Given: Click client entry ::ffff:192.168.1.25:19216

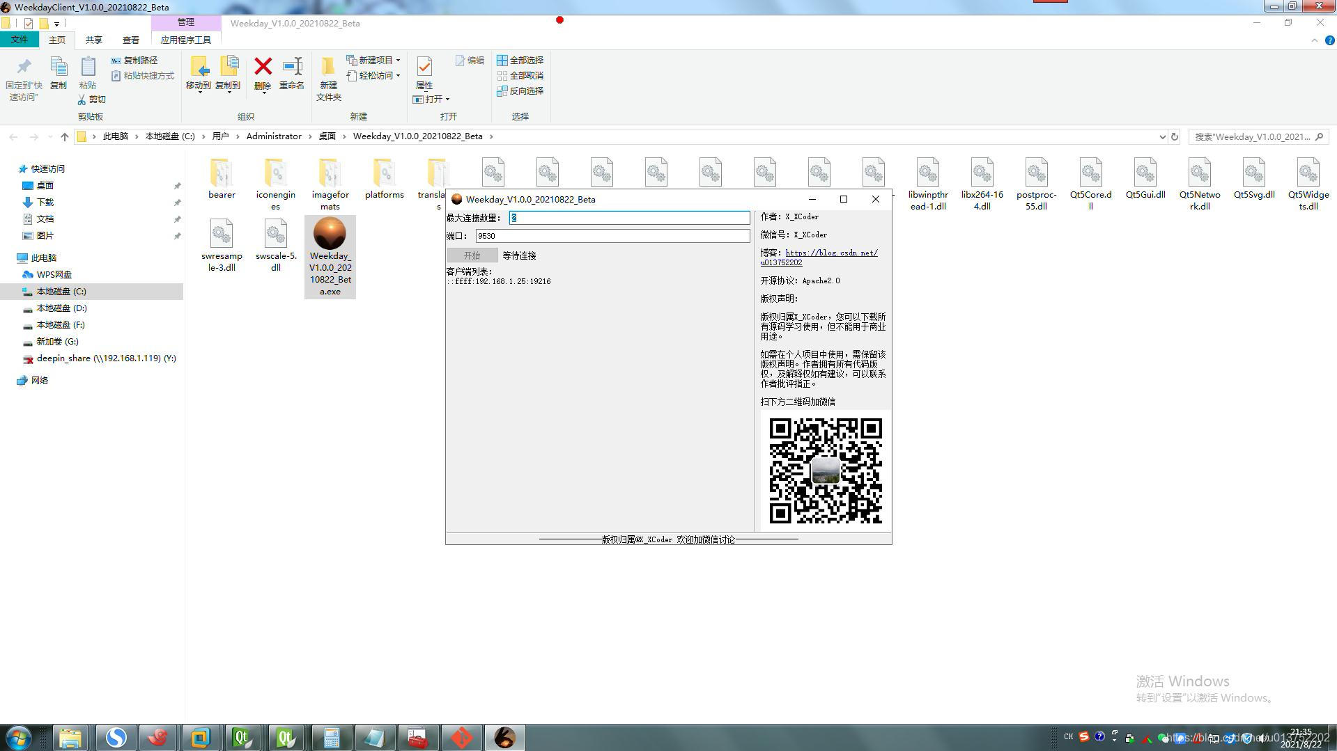Looking at the screenshot, I should pyautogui.click(x=499, y=281).
